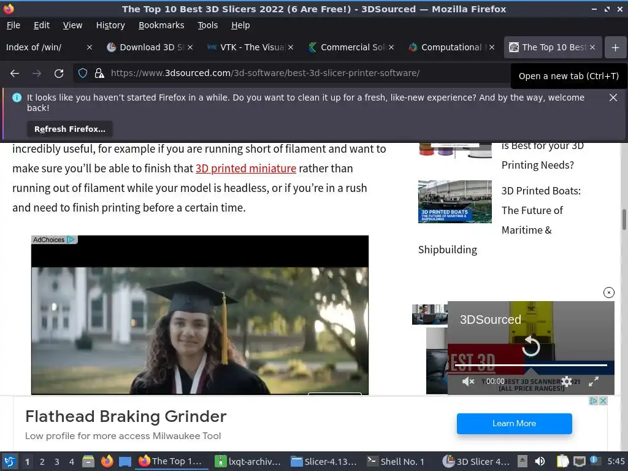Launch file manager from panel quicklaunch
This screenshot has height=471, width=628.
click(x=88, y=461)
